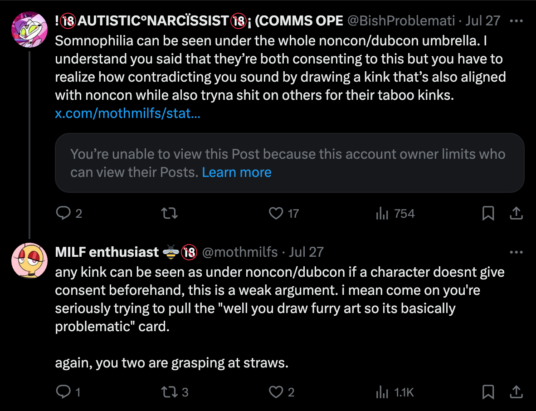Viewport: 536px width, 411px height.
Task: Repost the mothmilfs post with 3 reposts
Action: [170, 392]
